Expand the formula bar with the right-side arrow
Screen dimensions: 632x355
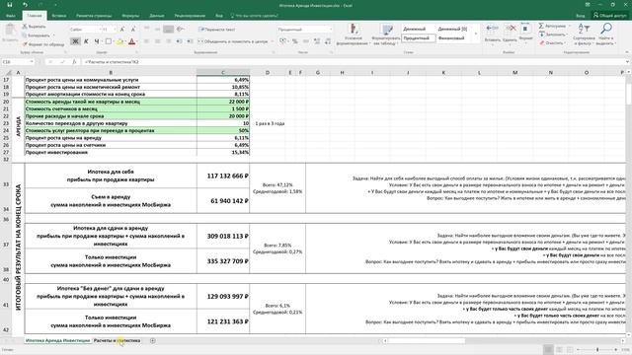[628, 62]
